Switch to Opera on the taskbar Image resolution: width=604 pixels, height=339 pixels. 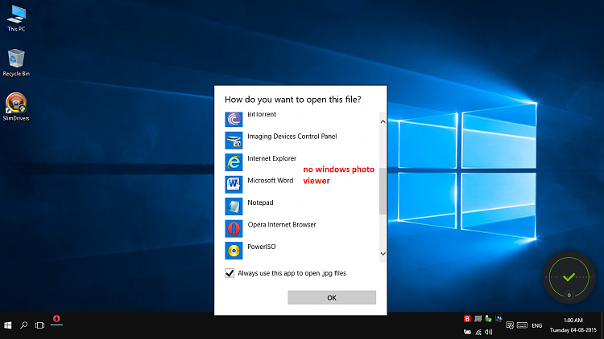(56, 320)
